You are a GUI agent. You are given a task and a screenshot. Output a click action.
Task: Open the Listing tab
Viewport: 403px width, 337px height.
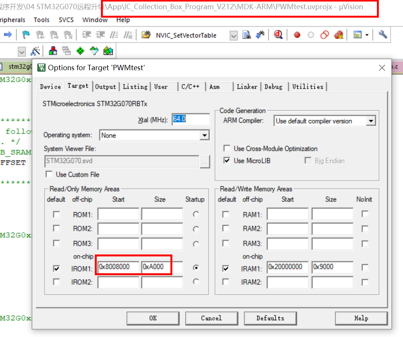click(x=135, y=87)
